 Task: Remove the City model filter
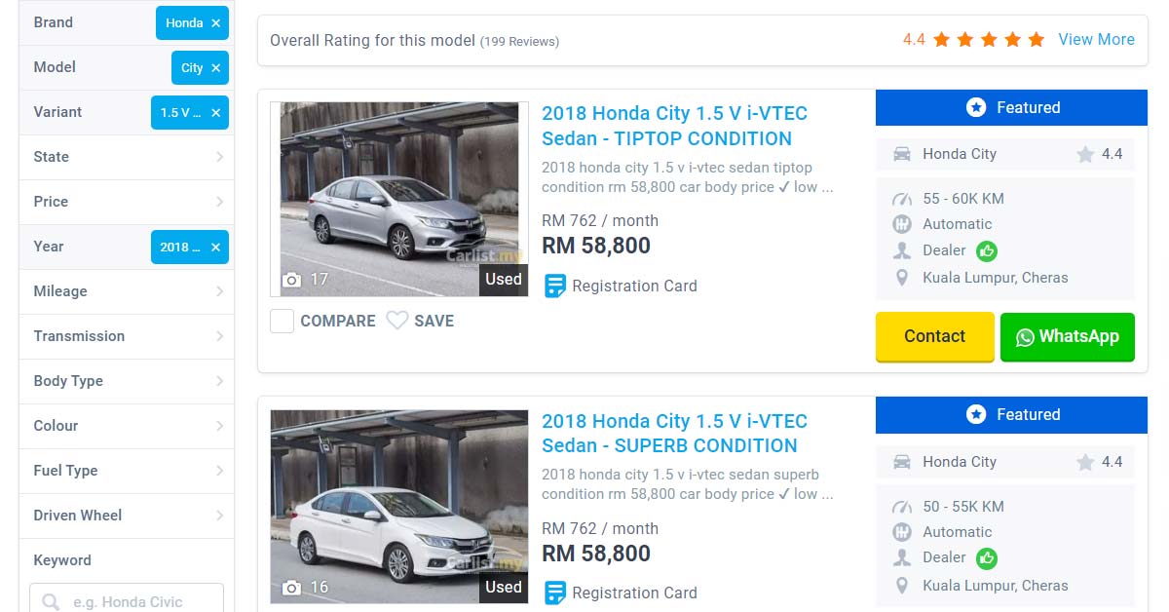(x=215, y=67)
